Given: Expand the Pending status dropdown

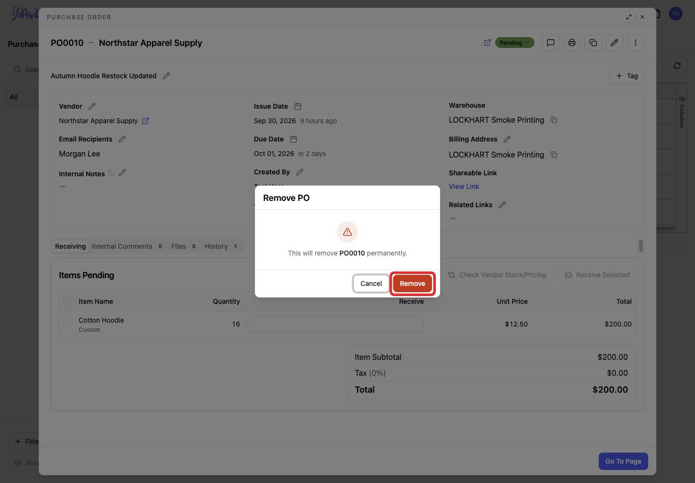Looking at the screenshot, I should point(514,43).
